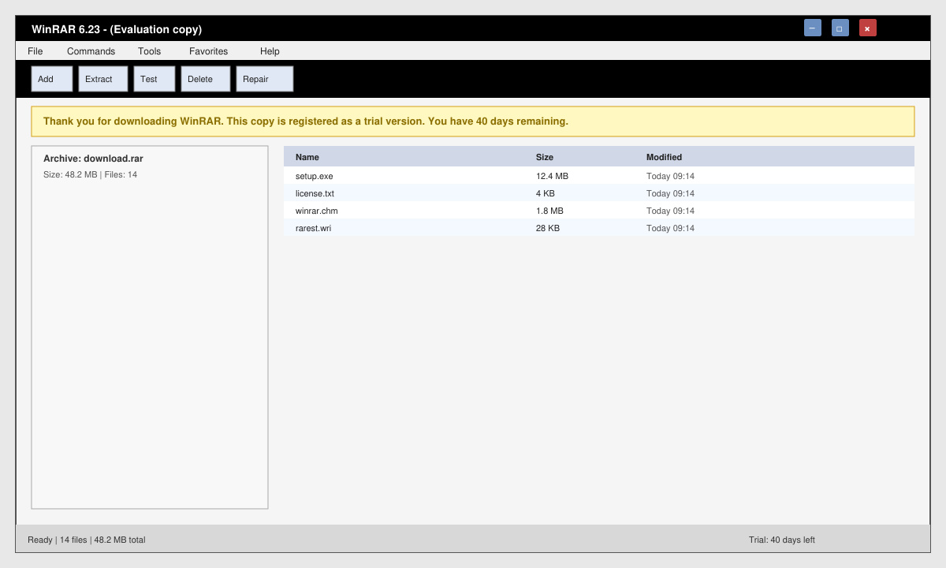Click the 12.4 MB size cell

[x=552, y=176]
